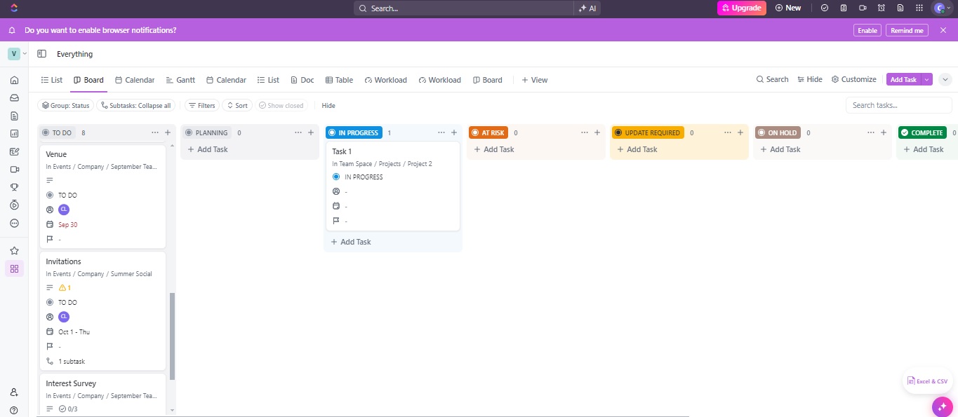This screenshot has height=417, width=958.
Task: Start a clip recording from top bar
Action: coord(863,8)
